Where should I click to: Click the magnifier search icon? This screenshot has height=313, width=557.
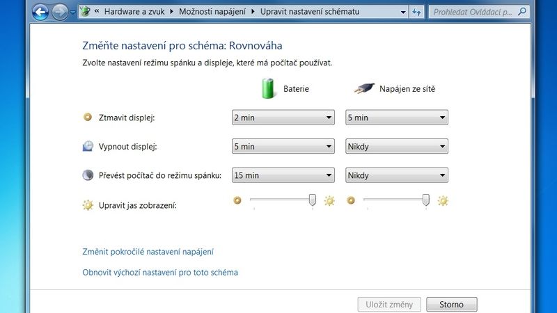point(522,12)
